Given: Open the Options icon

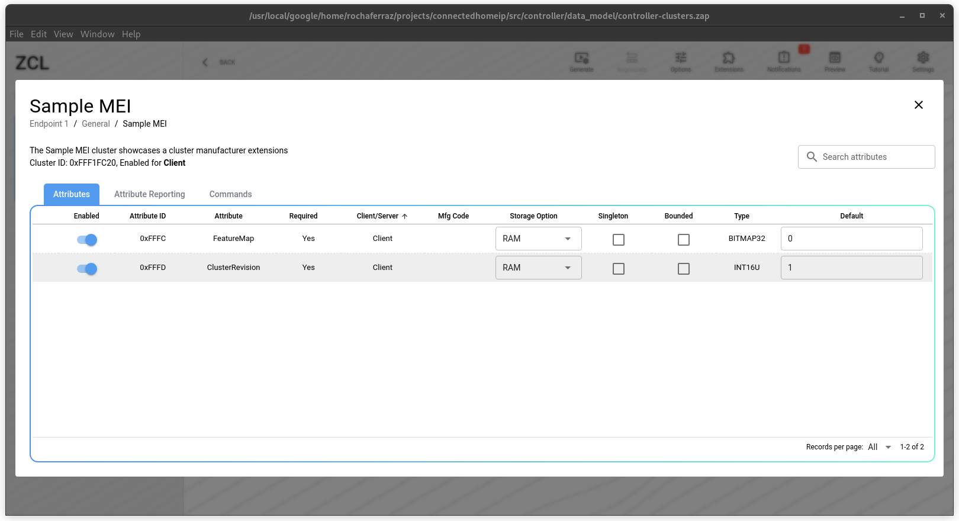Looking at the screenshot, I should click(681, 58).
